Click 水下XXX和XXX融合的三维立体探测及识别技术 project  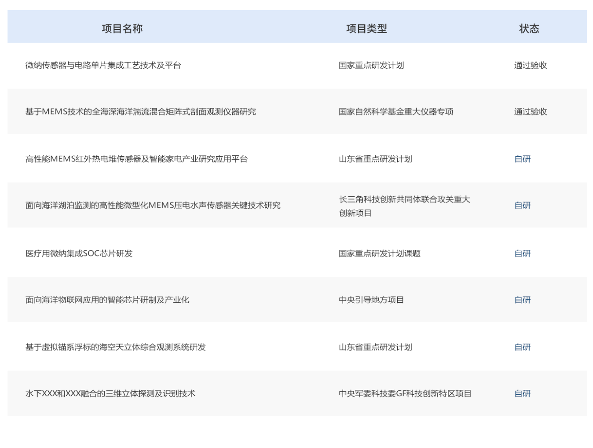tap(110, 394)
